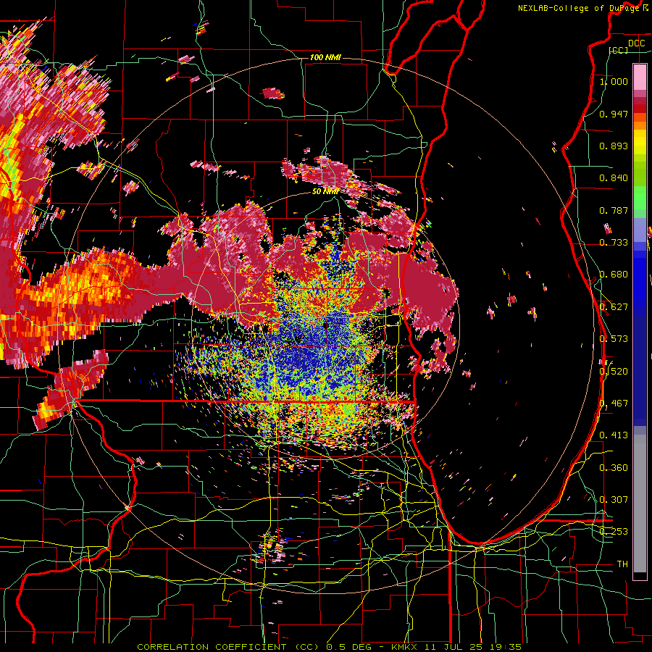The image size is (652, 652).
Task: Pick the bright green segment of the color bar
Action: (x=640, y=198)
